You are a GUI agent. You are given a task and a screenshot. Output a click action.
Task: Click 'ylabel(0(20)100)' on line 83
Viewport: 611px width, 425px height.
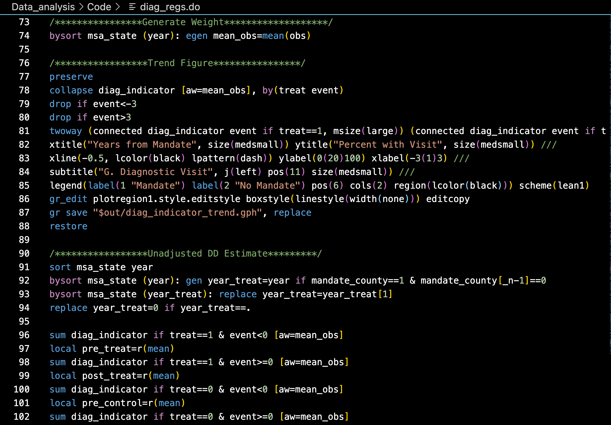[x=322, y=158]
